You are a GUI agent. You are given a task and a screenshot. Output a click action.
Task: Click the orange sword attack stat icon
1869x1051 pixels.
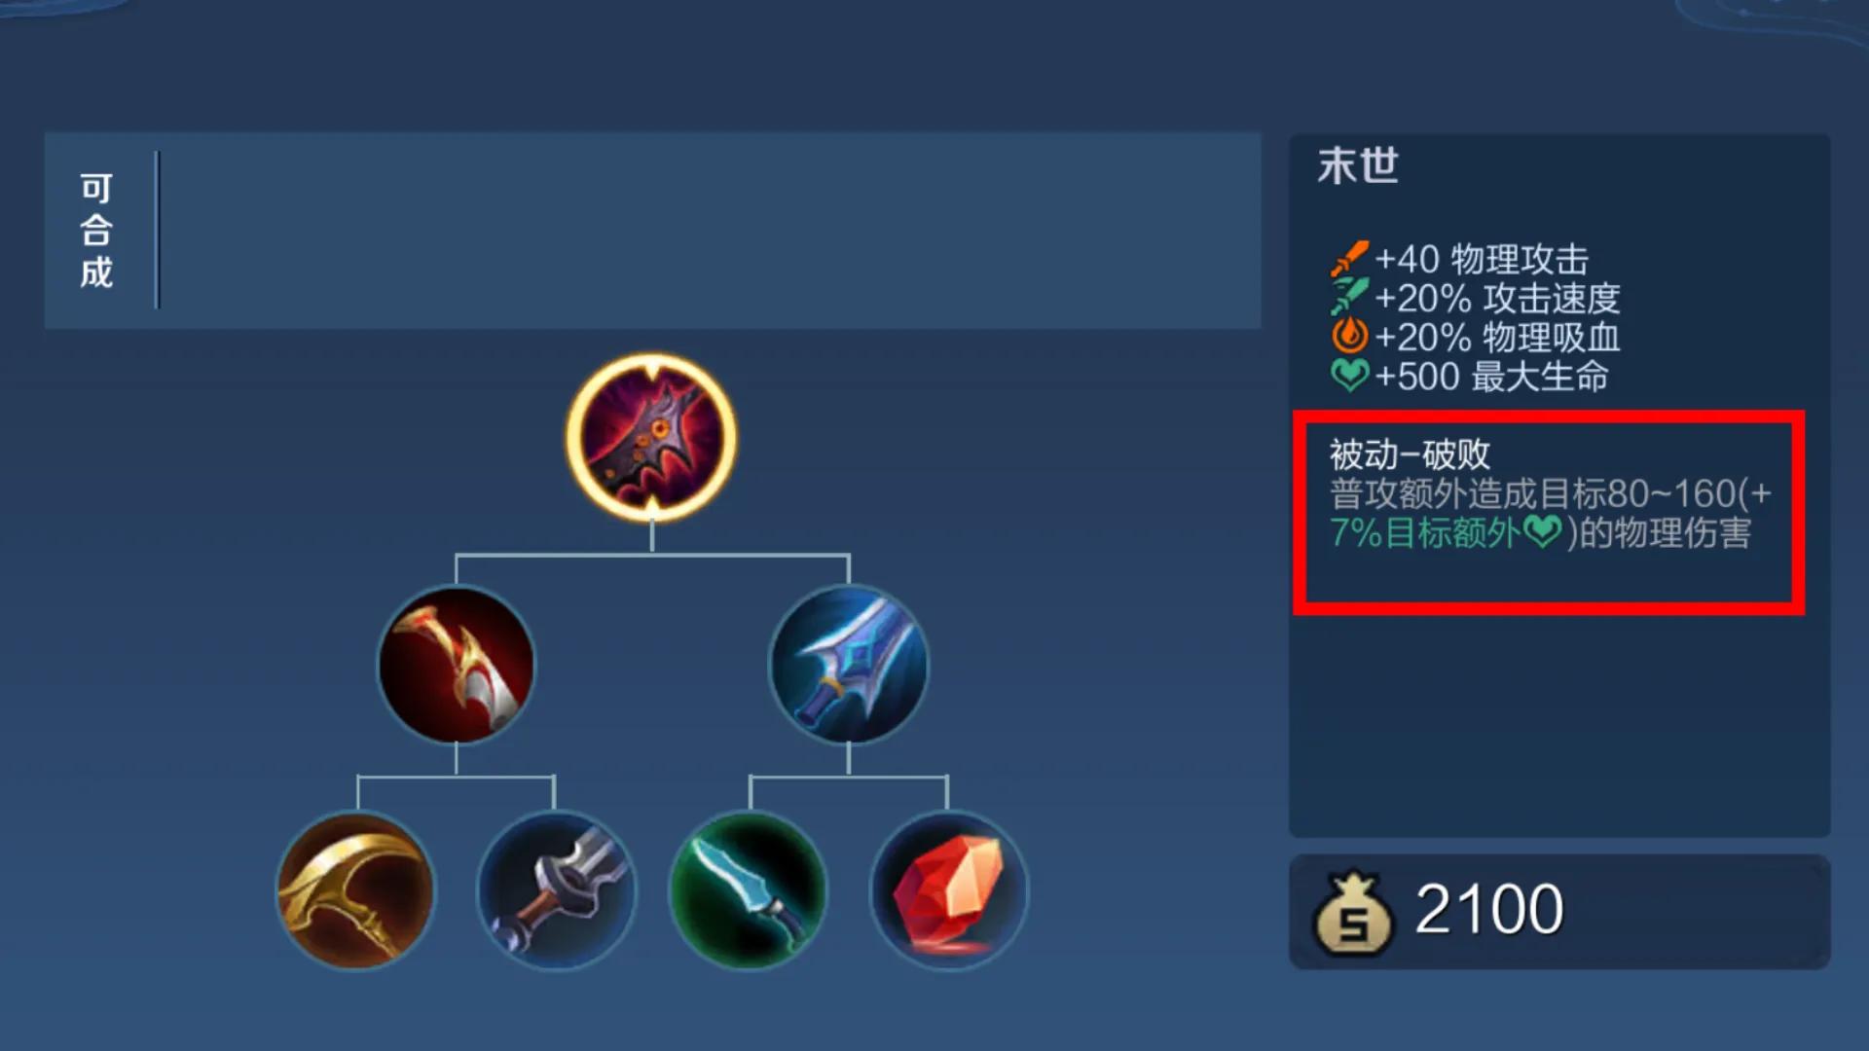[1349, 259]
